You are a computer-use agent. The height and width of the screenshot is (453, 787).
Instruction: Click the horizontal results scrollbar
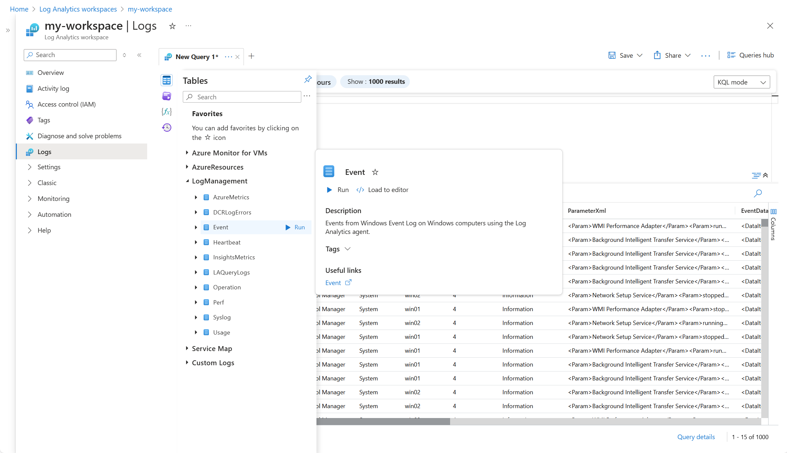[x=383, y=422]
